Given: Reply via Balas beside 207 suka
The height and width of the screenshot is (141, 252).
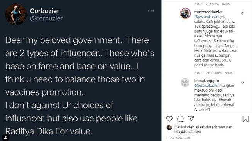Looking at the screenshot, I should tap(226, 4).
